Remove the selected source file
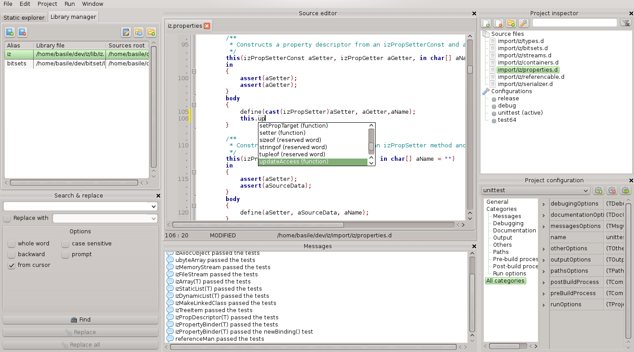The image size is (634, 352). coord(498,23)
